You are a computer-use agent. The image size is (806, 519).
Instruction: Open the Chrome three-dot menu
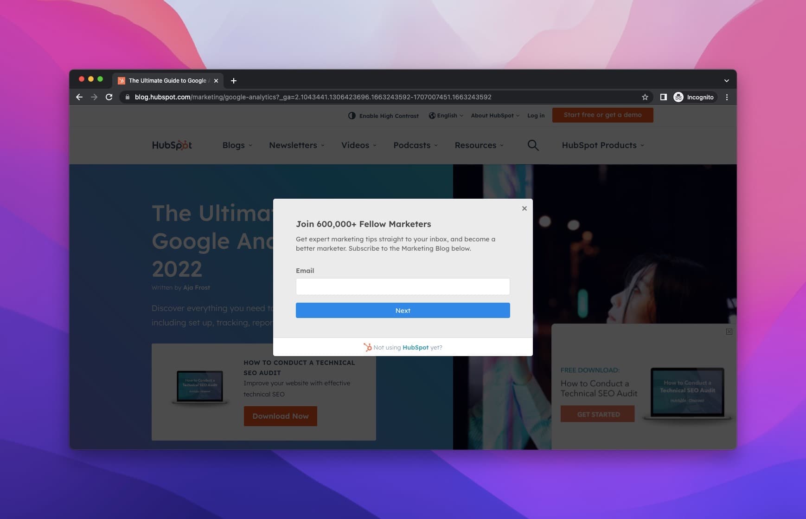click(x=727, y=97)
